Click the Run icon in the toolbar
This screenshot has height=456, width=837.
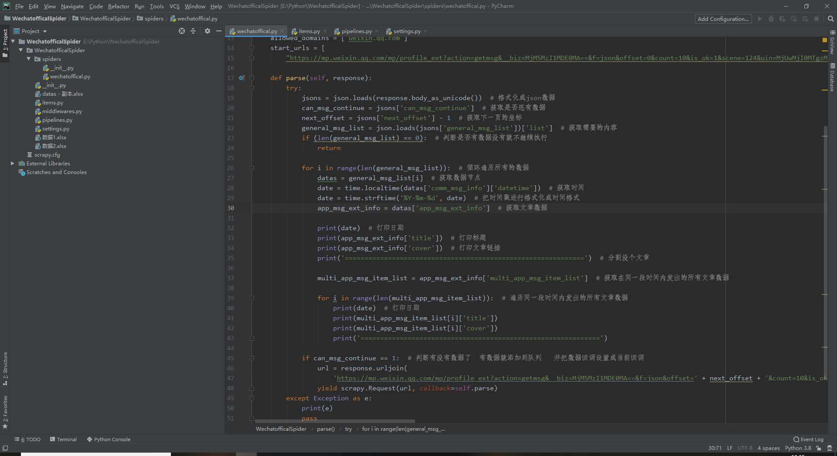tap(760, 19)
